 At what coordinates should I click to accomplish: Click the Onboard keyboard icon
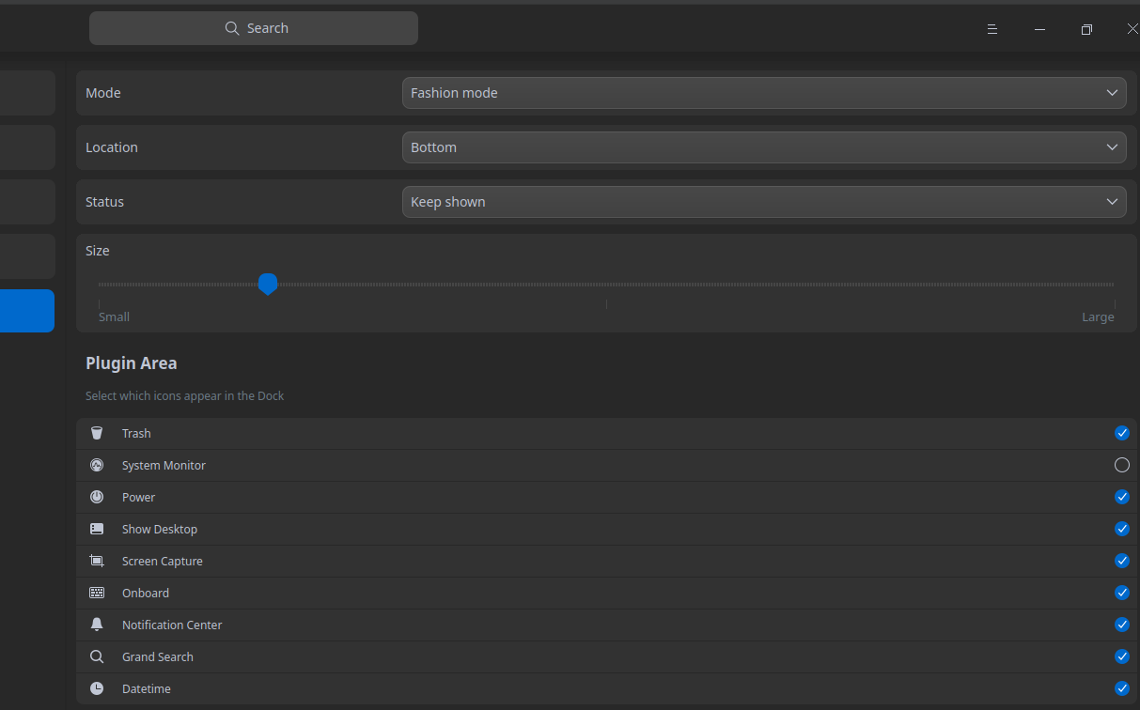tap(97, 593)
